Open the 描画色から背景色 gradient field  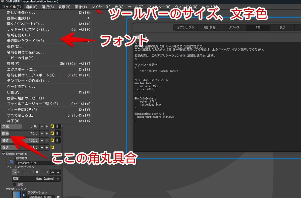click(x=41, y=196)
